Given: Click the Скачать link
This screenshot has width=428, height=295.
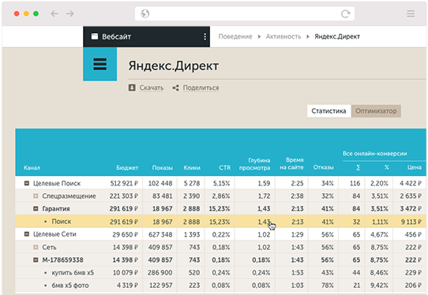Looking at the screenshot, I should coord(152,88).
